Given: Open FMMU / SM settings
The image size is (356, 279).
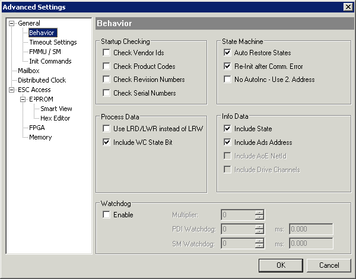Looking at the screenshot, I should (x=45, y=52).
